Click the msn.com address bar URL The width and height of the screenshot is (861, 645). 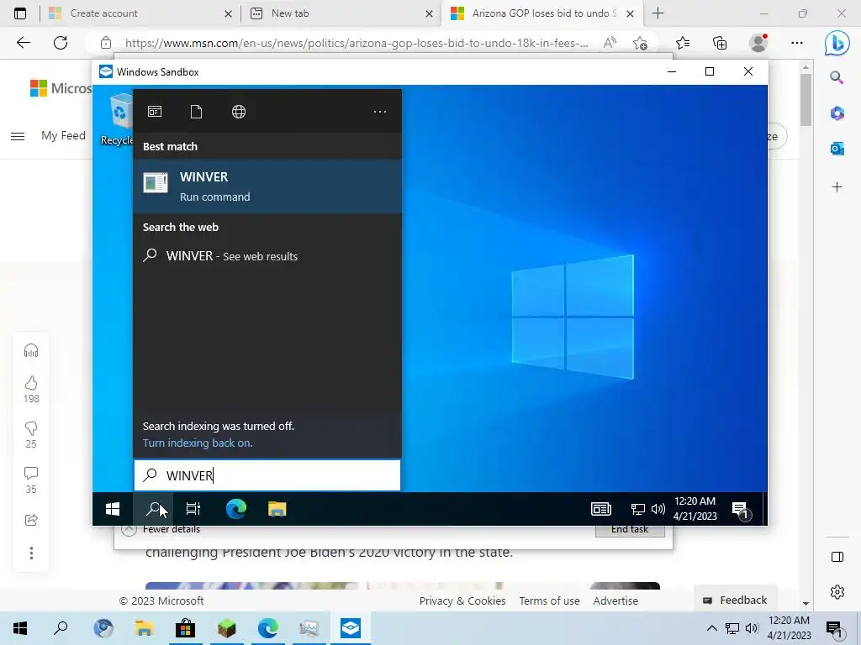click(x=357, y=43)
